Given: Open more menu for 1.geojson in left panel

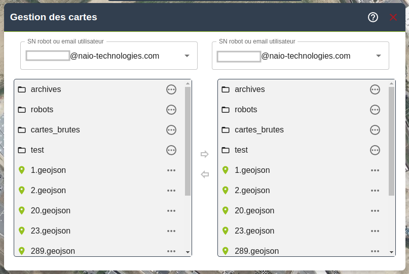Looking at the screenshot, I should coord(171,170).
